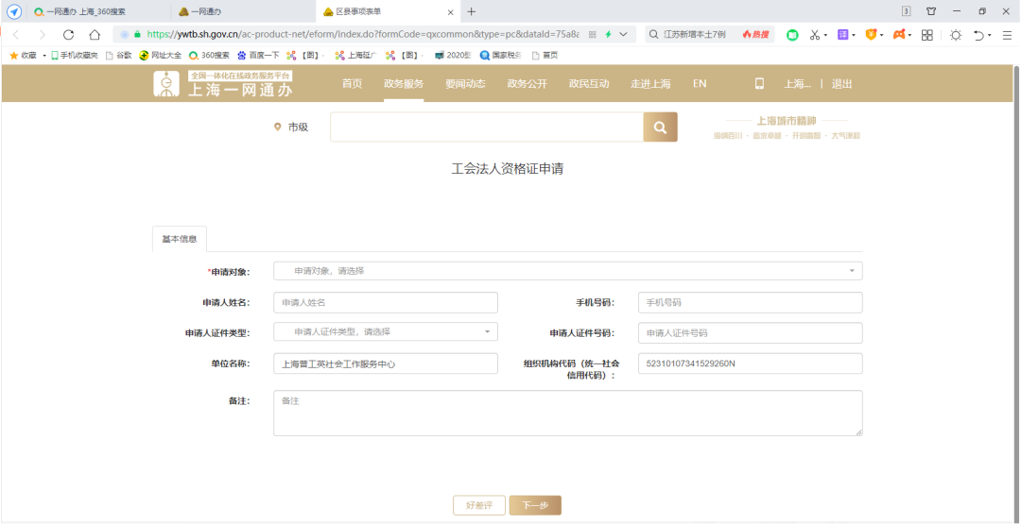Click the scissors screenshot tool icon
The height and width of the screenshot is (524, 1021).
[x=814, y=35]
